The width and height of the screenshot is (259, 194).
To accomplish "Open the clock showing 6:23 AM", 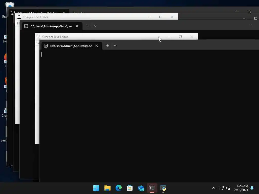I will [241, 188].
